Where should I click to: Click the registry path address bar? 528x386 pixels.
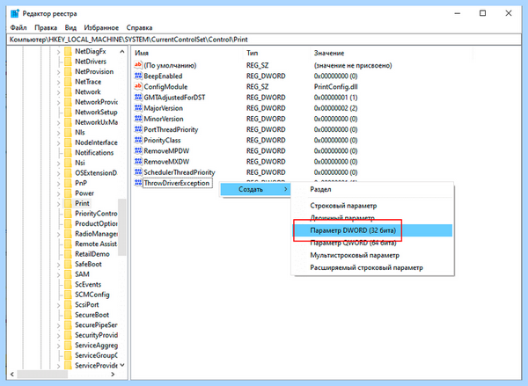[x=264, y=40]
